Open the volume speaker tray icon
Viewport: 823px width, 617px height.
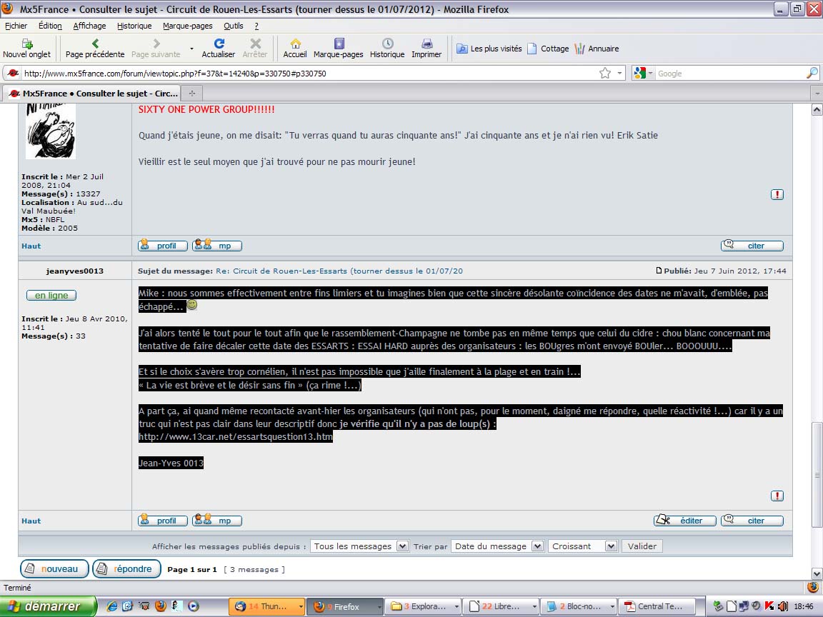[x=782, y=606]
